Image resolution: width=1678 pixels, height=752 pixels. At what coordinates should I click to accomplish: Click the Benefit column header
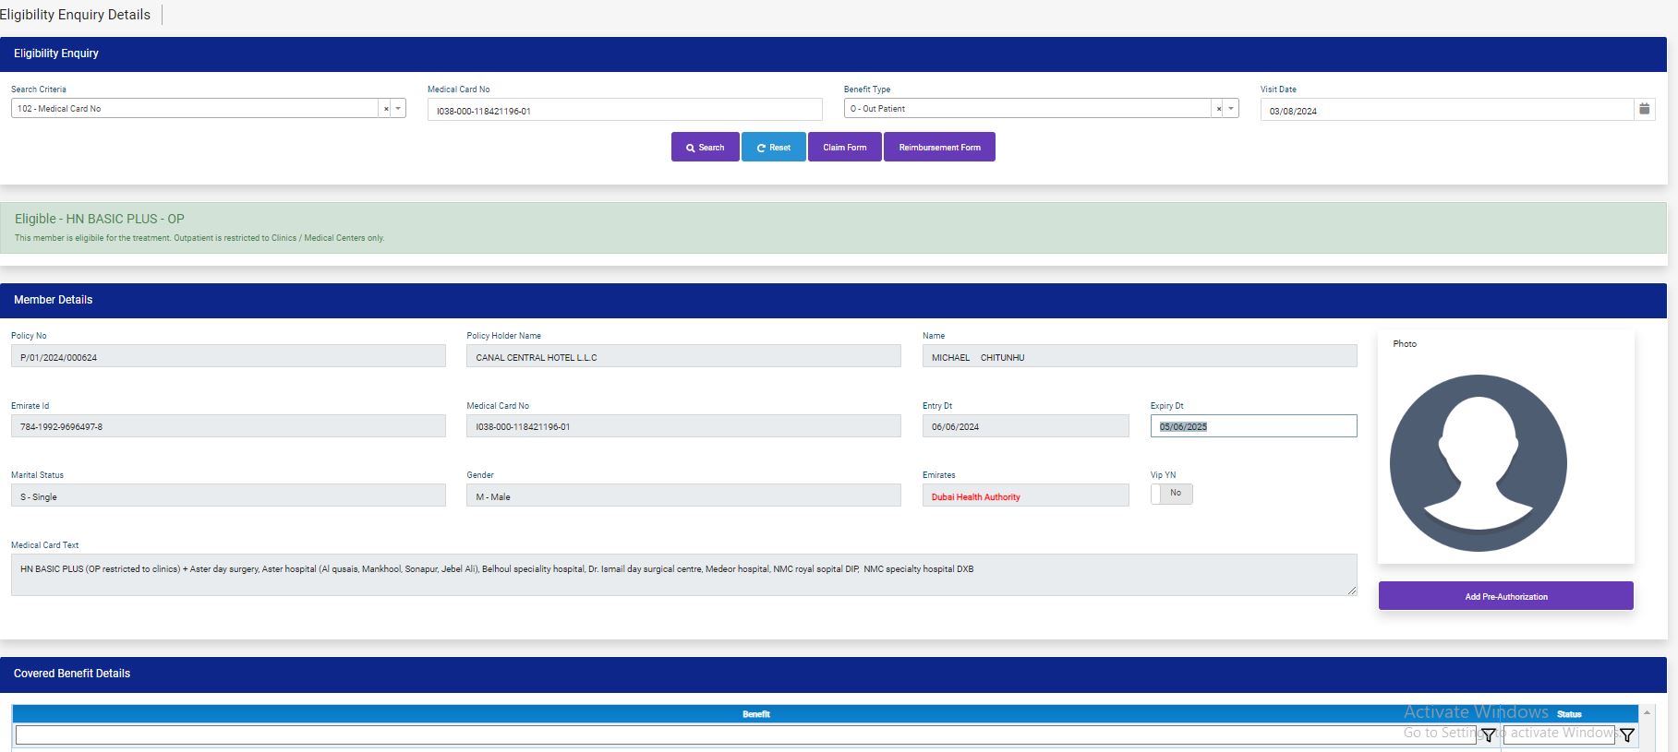tap(755, 714)
